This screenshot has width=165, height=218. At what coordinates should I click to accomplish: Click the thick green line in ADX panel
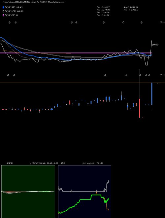[85, 200]
